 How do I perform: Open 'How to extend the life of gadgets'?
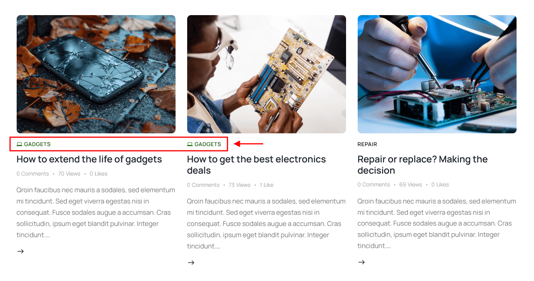pyautogui.click(x=89, y=159)
